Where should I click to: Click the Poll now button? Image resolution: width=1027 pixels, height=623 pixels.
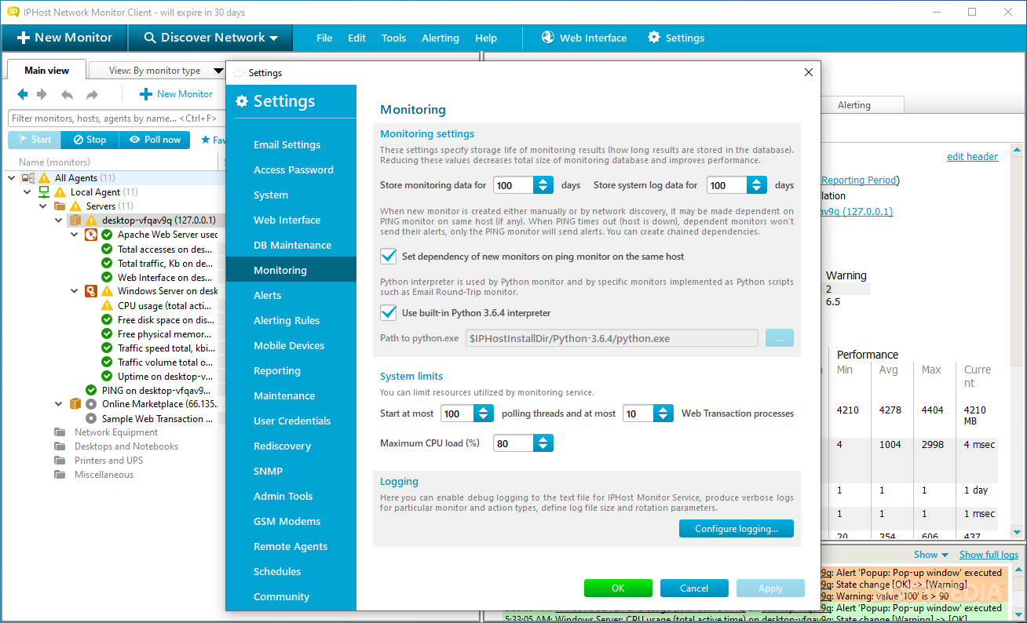[x=155, y=140]
